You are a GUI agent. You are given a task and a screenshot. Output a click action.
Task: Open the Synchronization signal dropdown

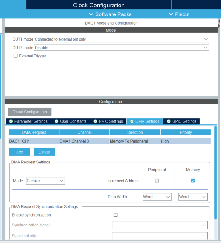(160, 225)
